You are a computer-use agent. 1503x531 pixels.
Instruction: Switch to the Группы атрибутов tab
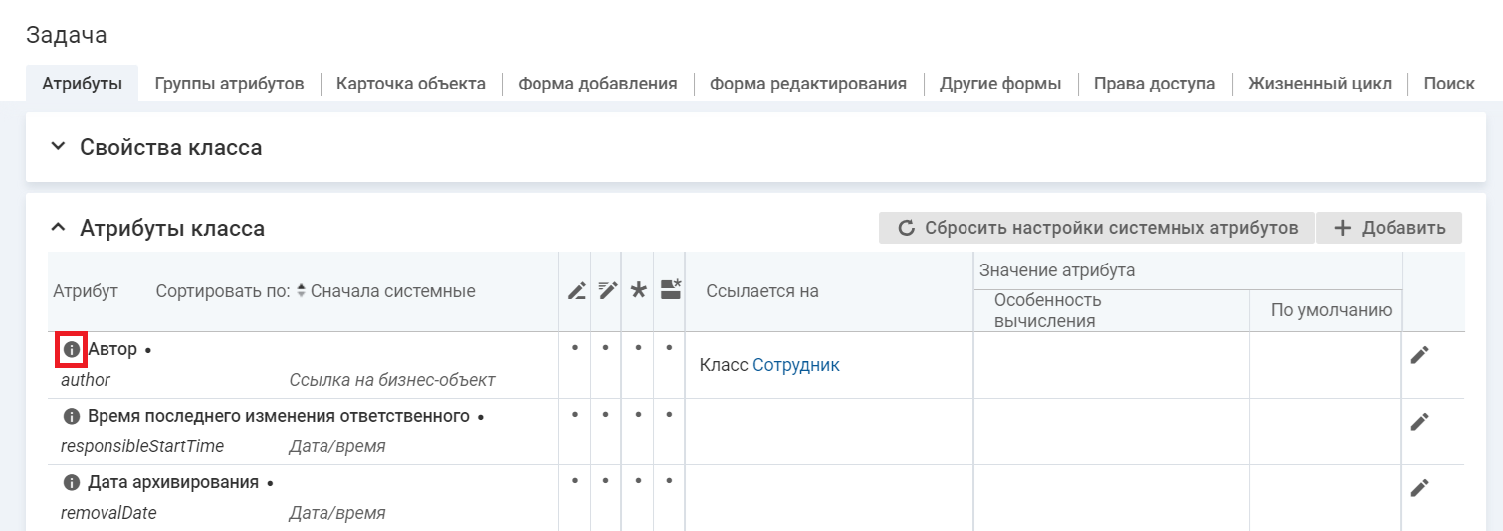[229, 84]
